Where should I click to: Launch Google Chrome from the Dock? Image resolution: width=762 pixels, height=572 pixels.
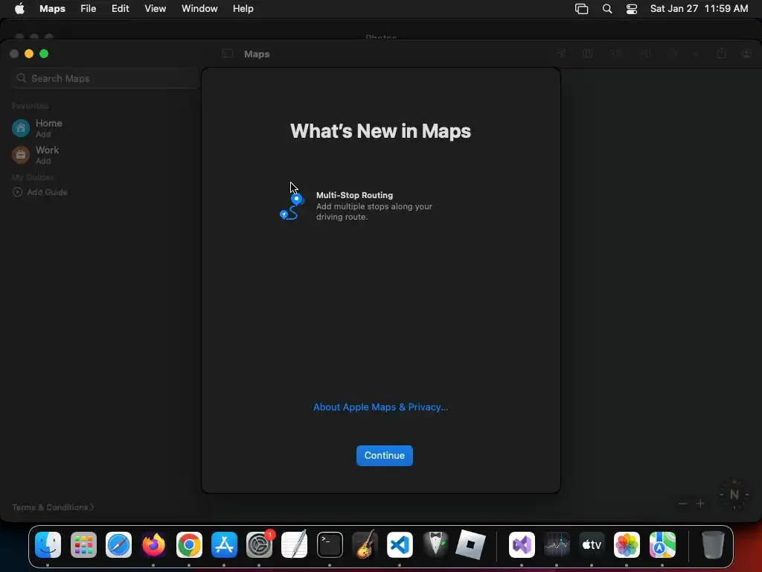pos(189,544)
